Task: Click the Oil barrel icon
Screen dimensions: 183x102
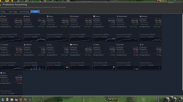Action: [x=140, y=45]
